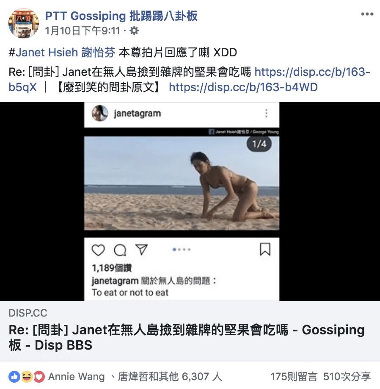Open the #Janet Hsieh 謝怡芬 hashtag link
This screenshot has width=380, height=389.
coord(62,53)
